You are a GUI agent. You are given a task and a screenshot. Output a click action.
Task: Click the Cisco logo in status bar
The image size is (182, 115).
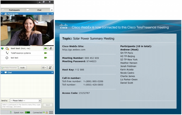click(51, 112)
